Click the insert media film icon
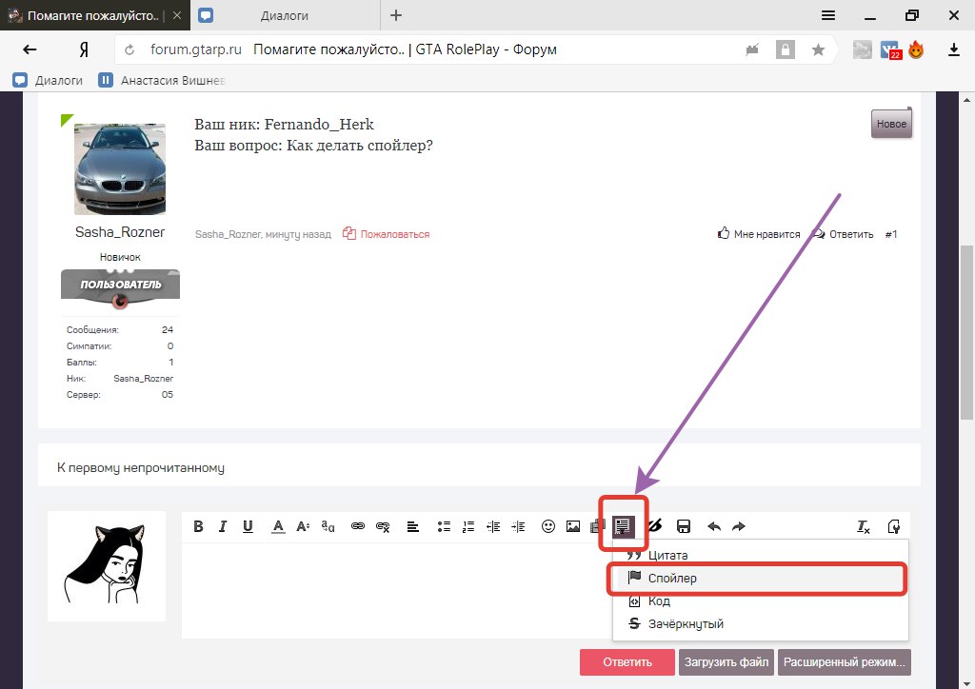975x689 pixels. pyautogui.click(x=596, y=526)
